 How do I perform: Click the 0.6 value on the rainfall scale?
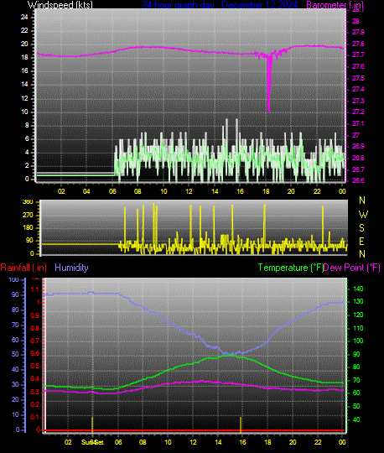click(x=35, y=354)
